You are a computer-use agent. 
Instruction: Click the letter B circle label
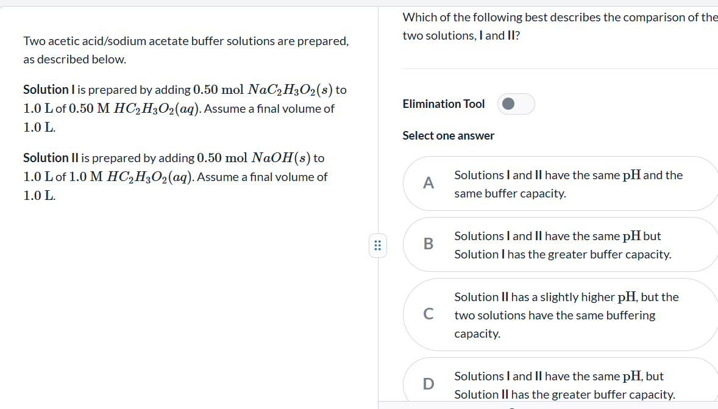tap(428, 244)
